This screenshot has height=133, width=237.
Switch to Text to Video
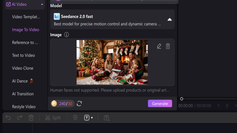(23, 55)
